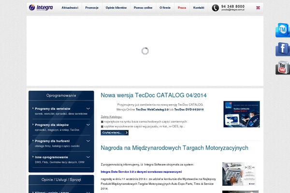Open the Opinie klientów page

click(x=116, y=8)
